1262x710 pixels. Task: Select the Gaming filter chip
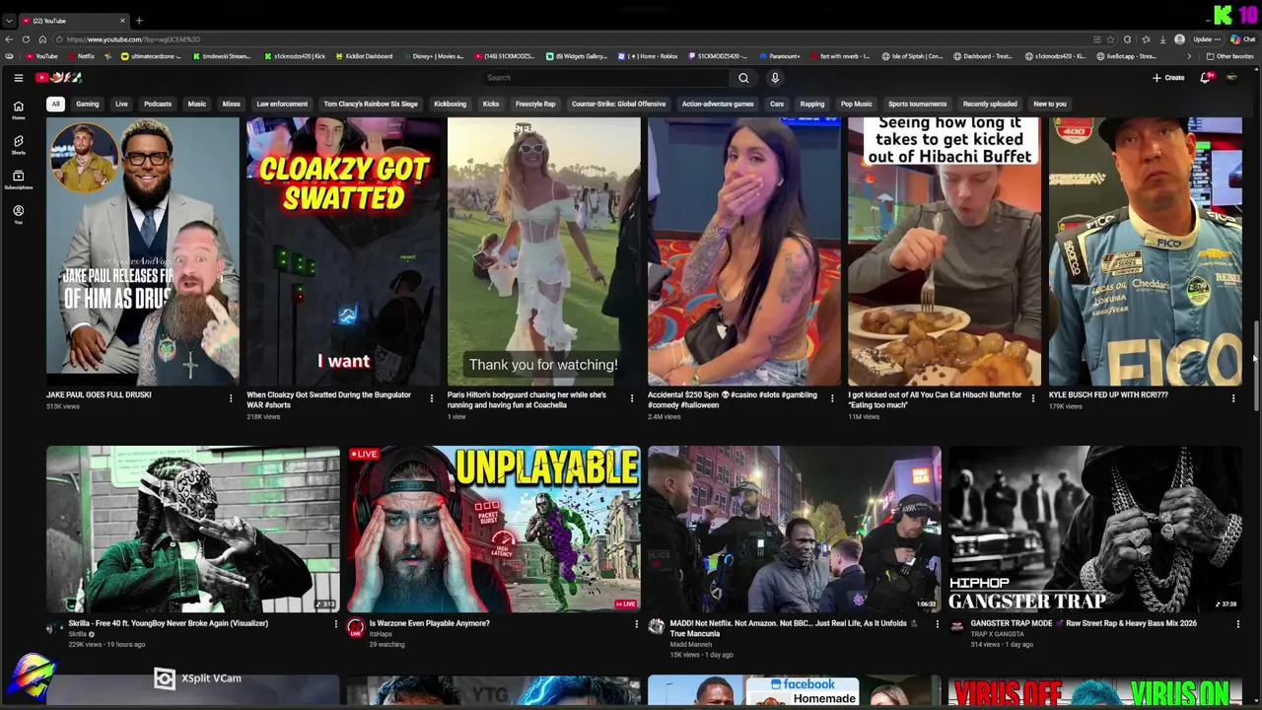pos(88,104)
